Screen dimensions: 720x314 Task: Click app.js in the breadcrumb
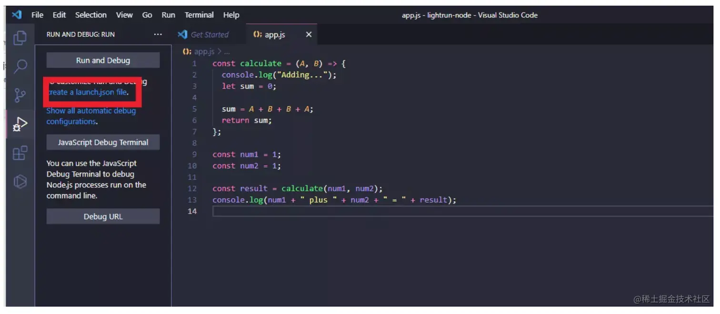pyautogui.click(x=204, y=51)
